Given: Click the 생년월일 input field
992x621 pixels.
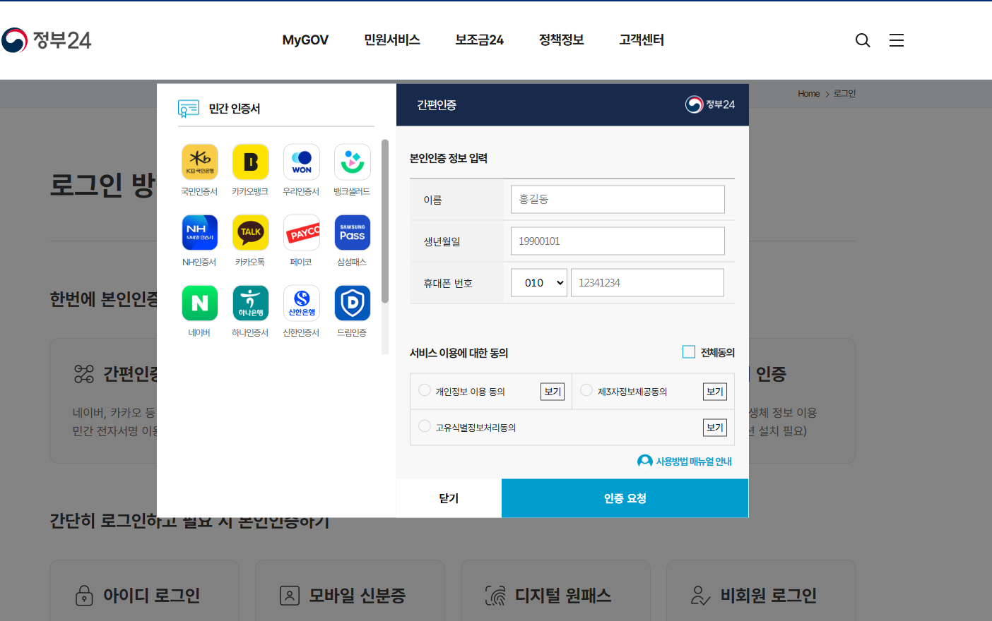Looking at the screenshot, I should (618, 241).
